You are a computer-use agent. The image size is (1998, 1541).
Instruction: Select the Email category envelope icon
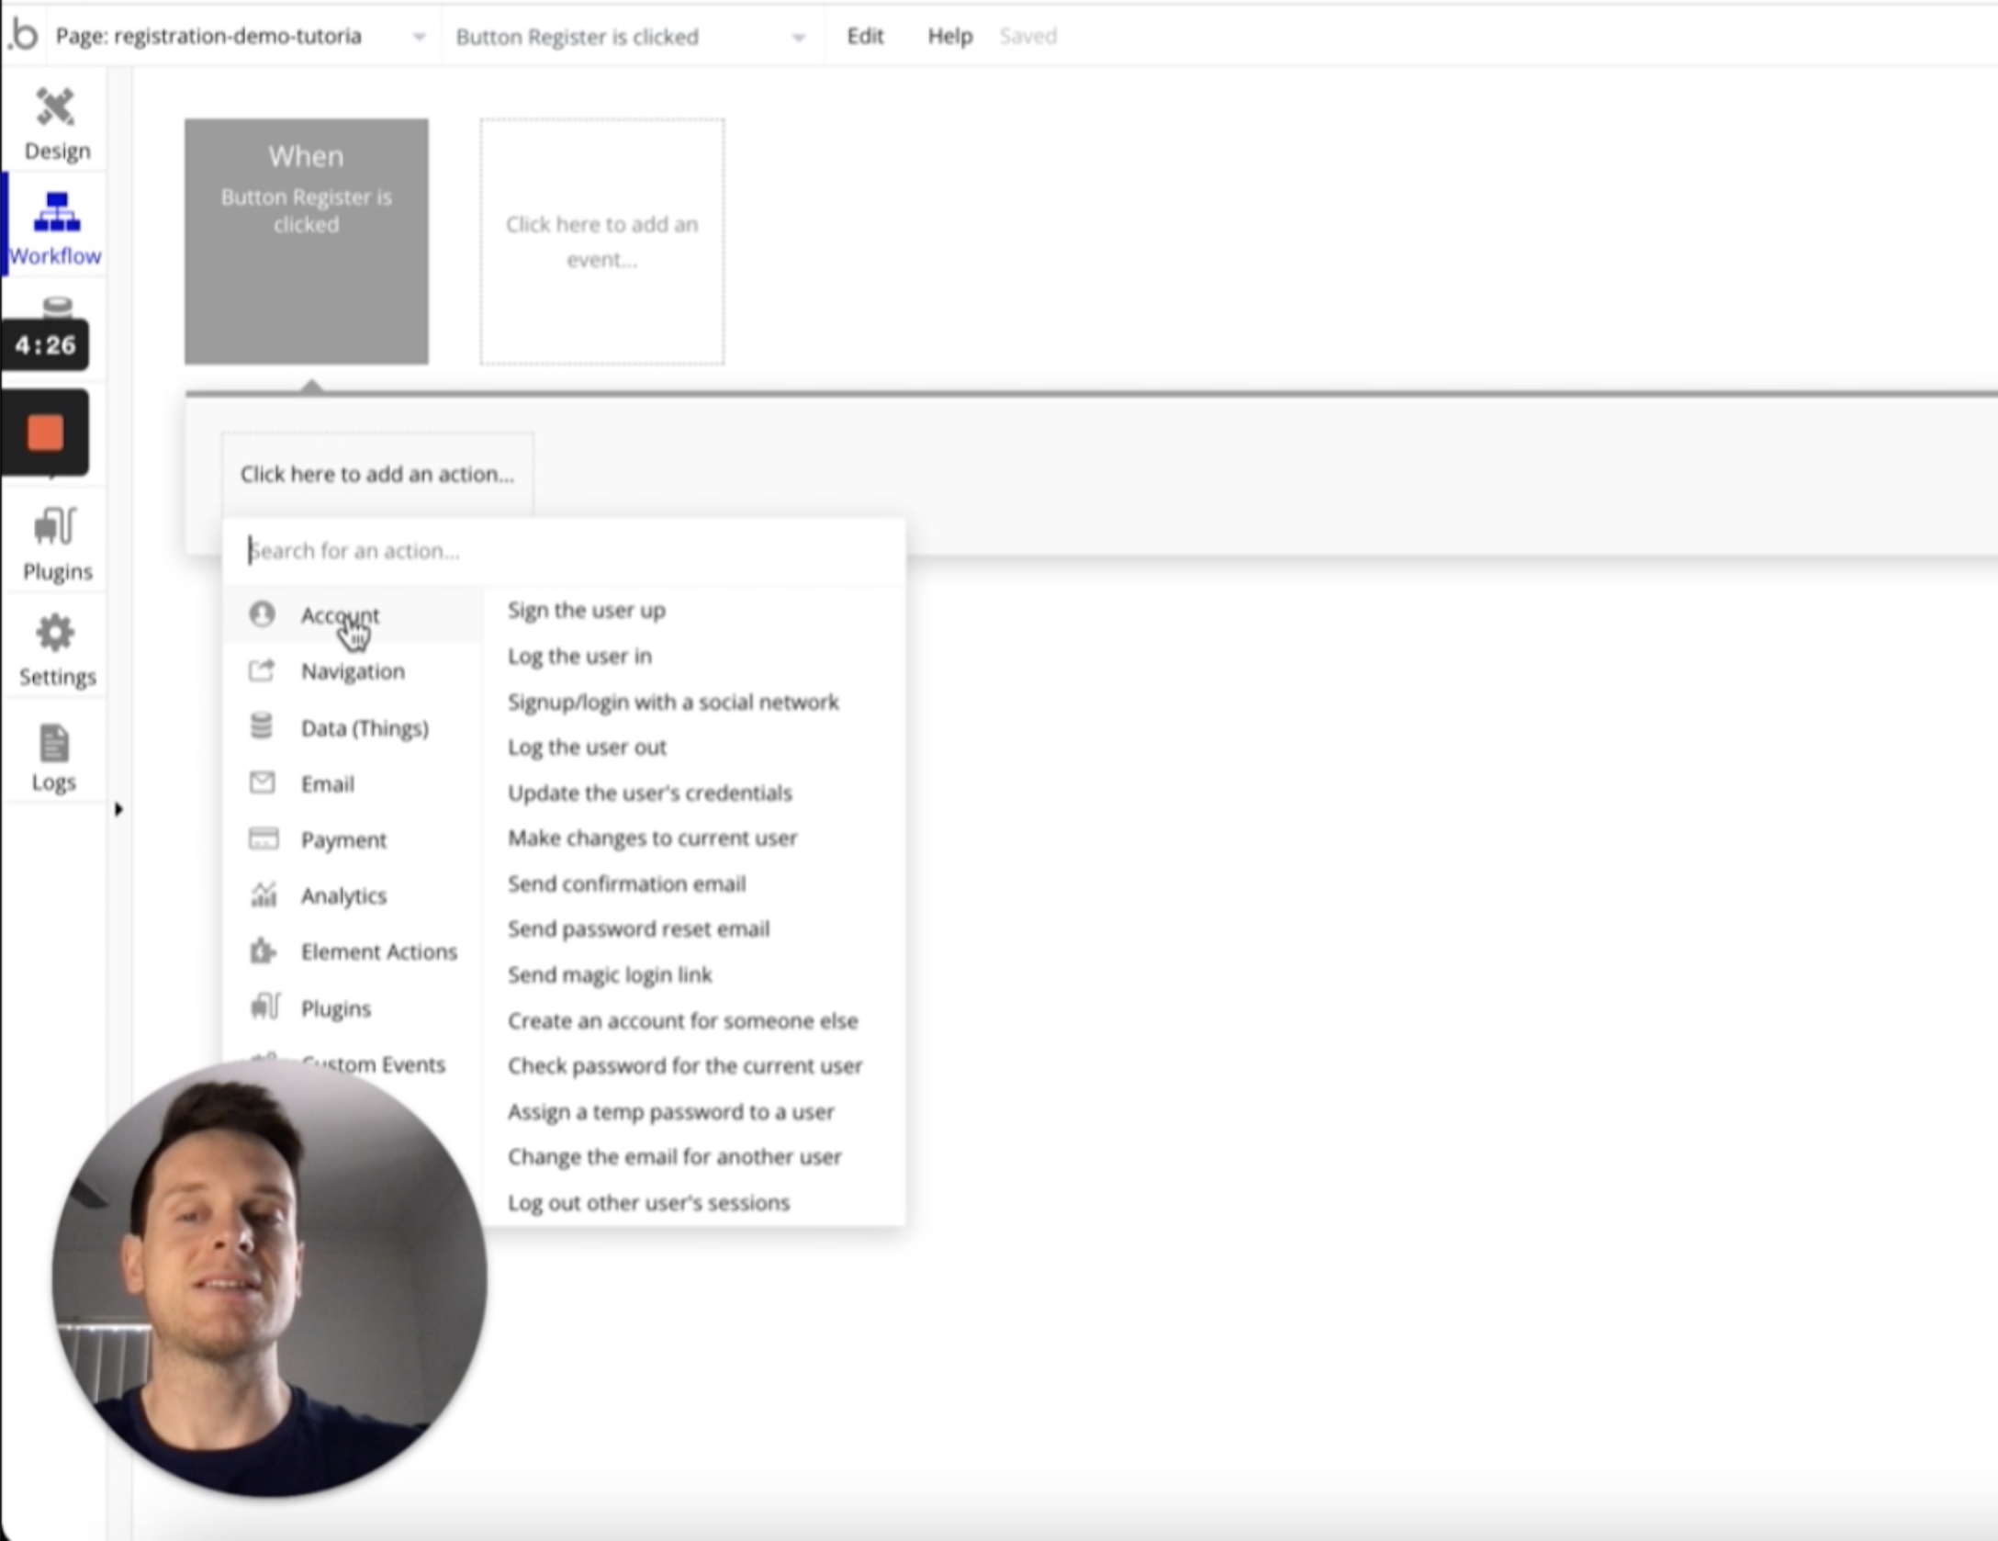pyautogui.click(x=262, y=782)
